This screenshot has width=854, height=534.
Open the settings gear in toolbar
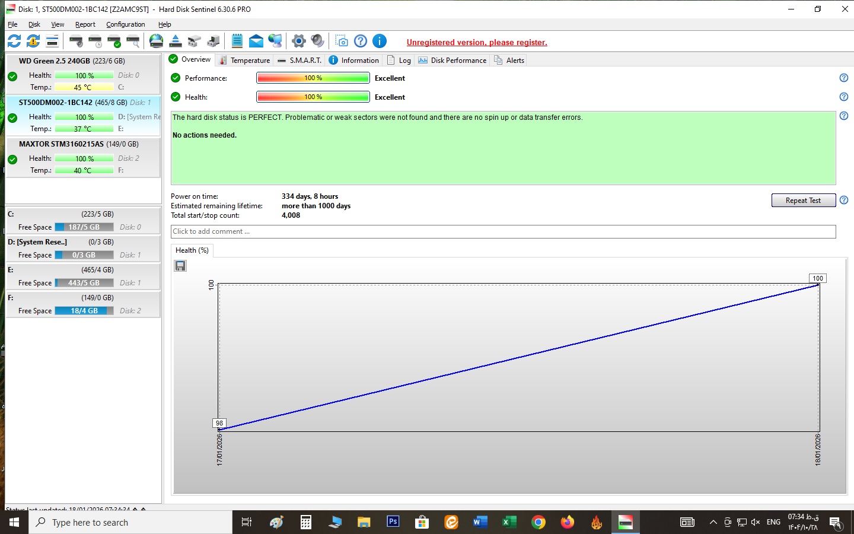tap(299, 41)
